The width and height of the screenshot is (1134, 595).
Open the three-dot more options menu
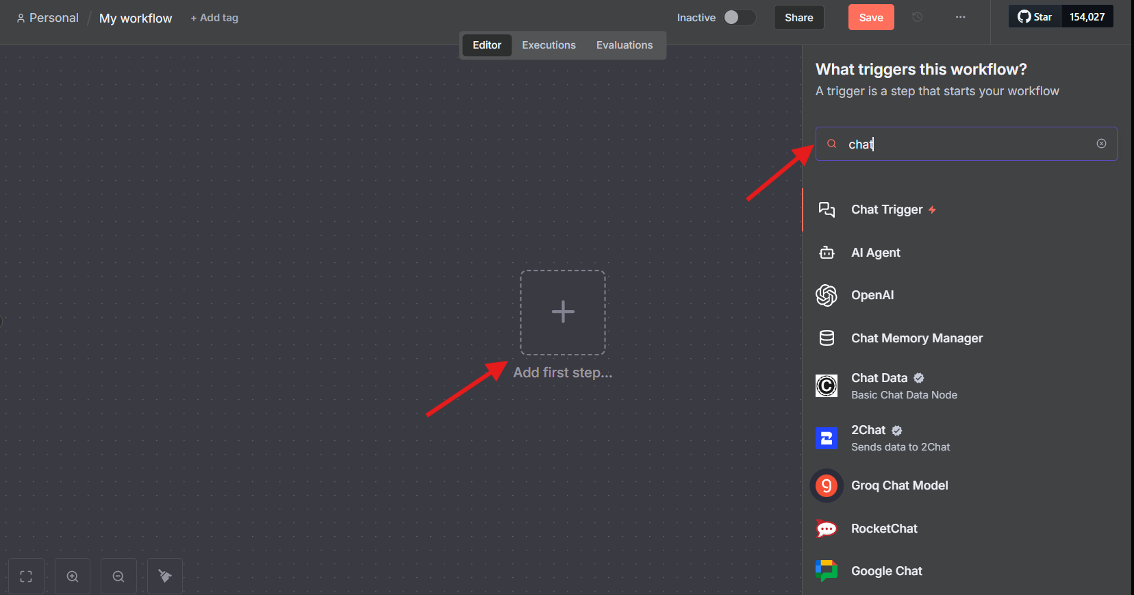[961, 17]
